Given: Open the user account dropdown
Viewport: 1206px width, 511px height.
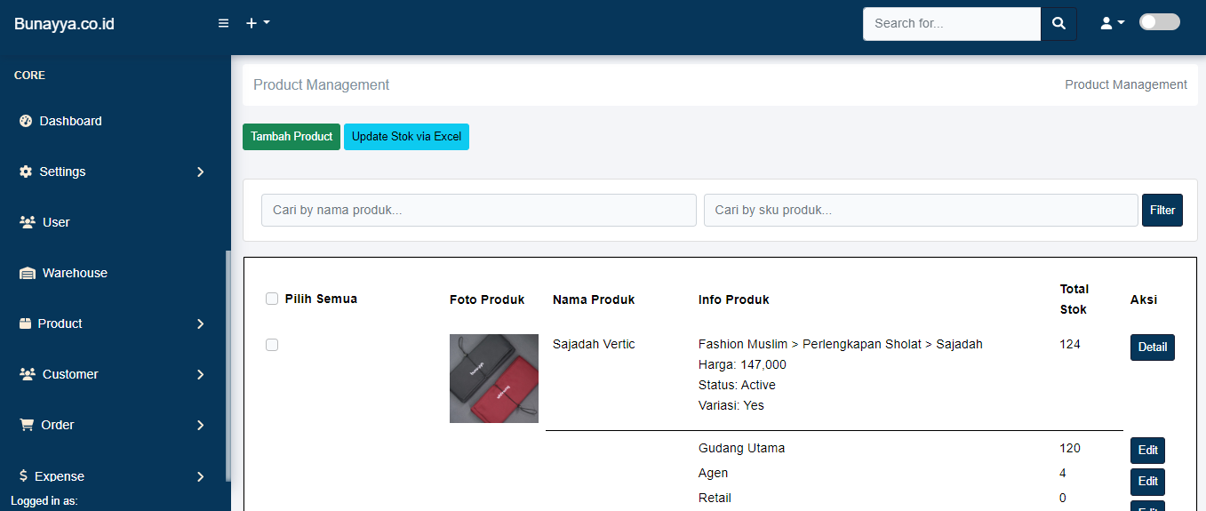Looking at the screenshot, I should coord(1112,23).
